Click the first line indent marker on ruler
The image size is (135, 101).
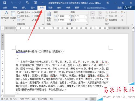[16, 27]
